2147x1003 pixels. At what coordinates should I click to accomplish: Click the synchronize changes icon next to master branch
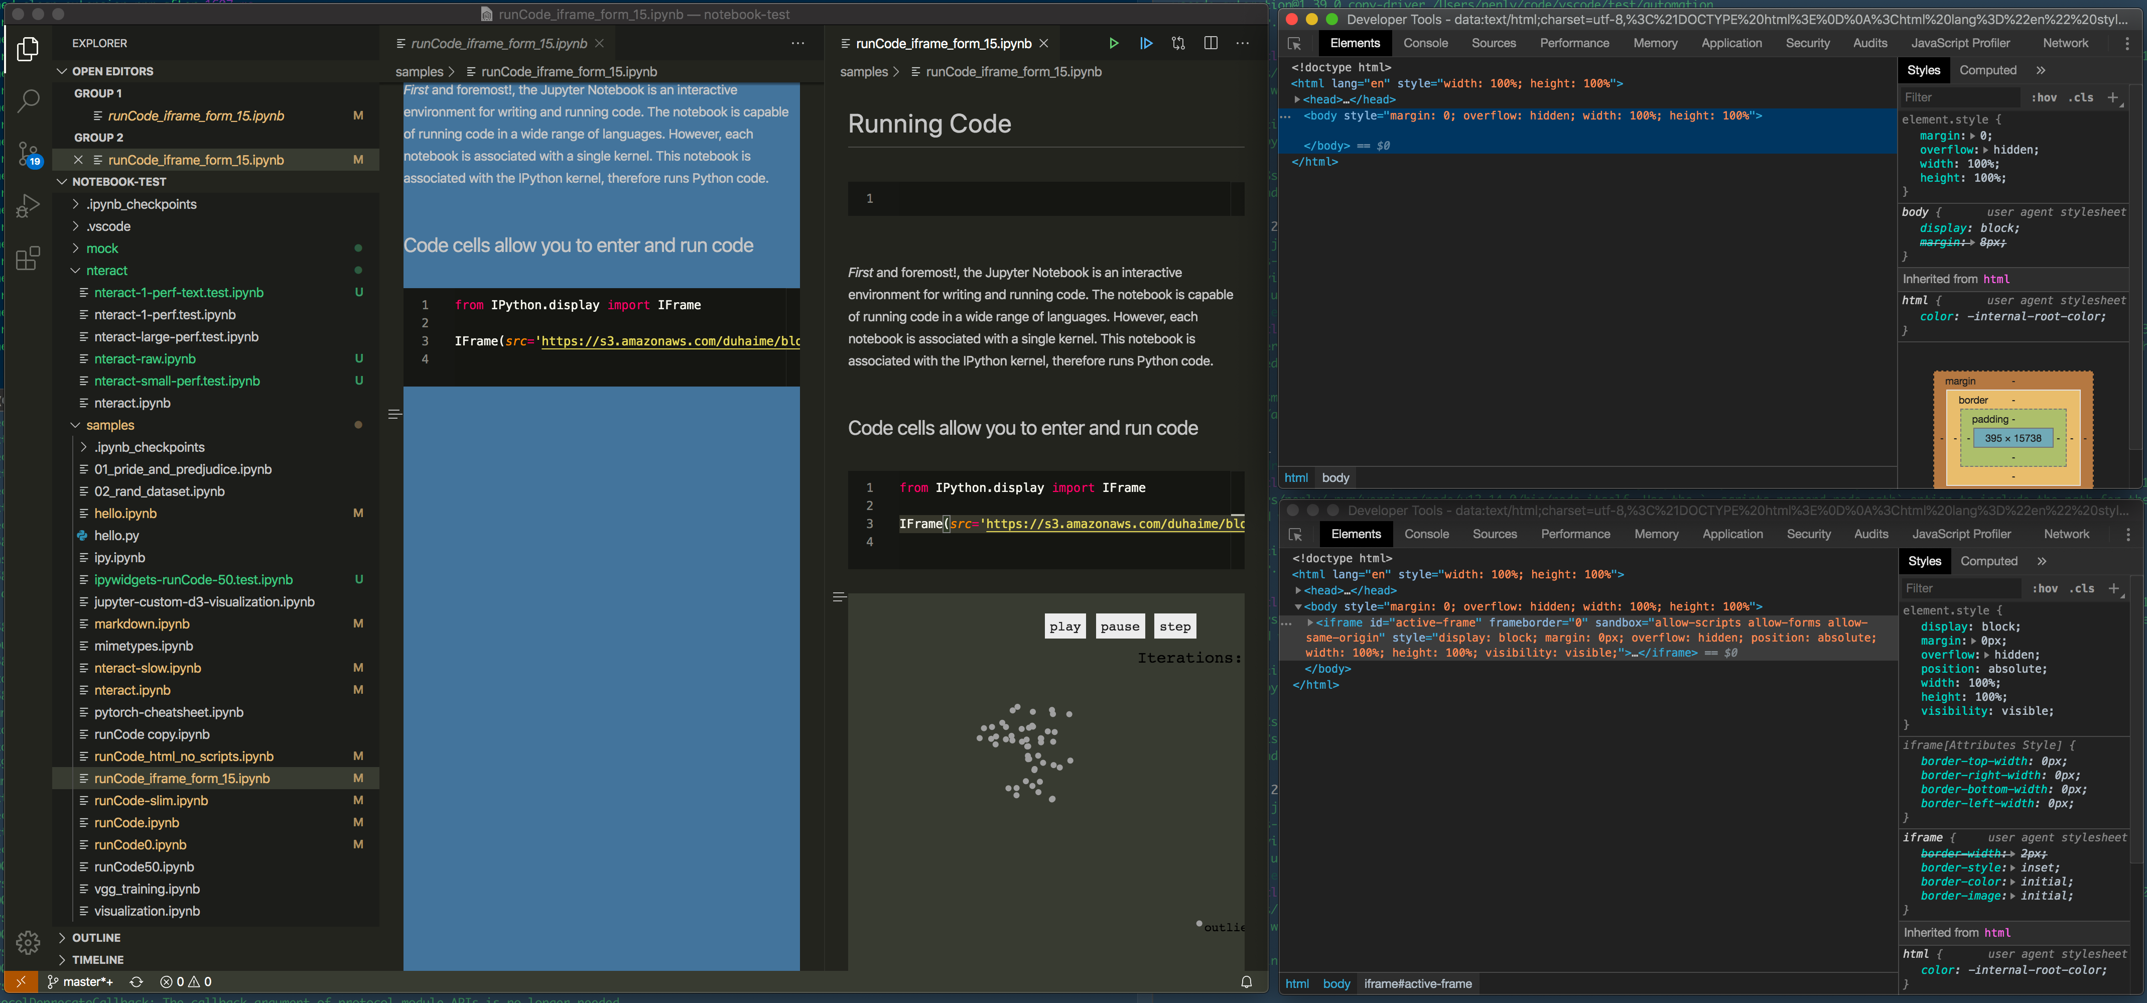click(x=136, y=981)
